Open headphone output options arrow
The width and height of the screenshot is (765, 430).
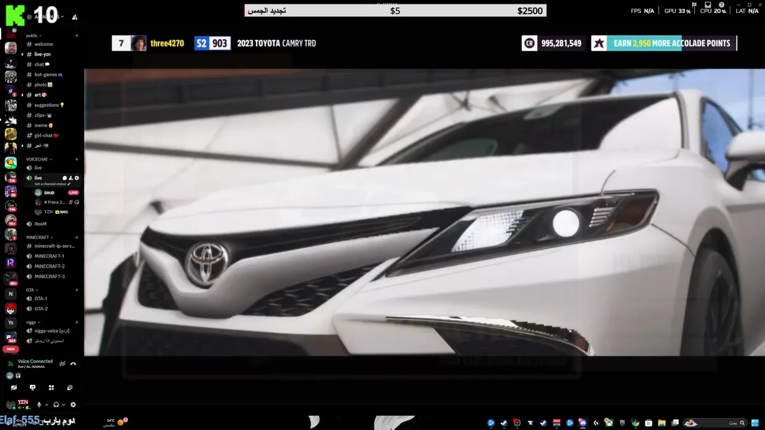pos(63,405)
